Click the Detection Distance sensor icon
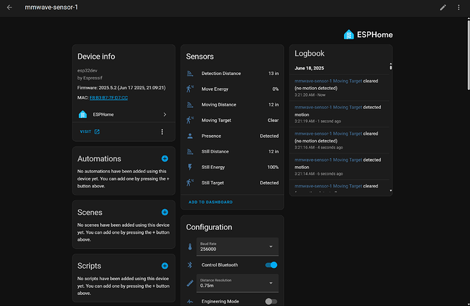The image size is (470, 306). tap(190, 74)
